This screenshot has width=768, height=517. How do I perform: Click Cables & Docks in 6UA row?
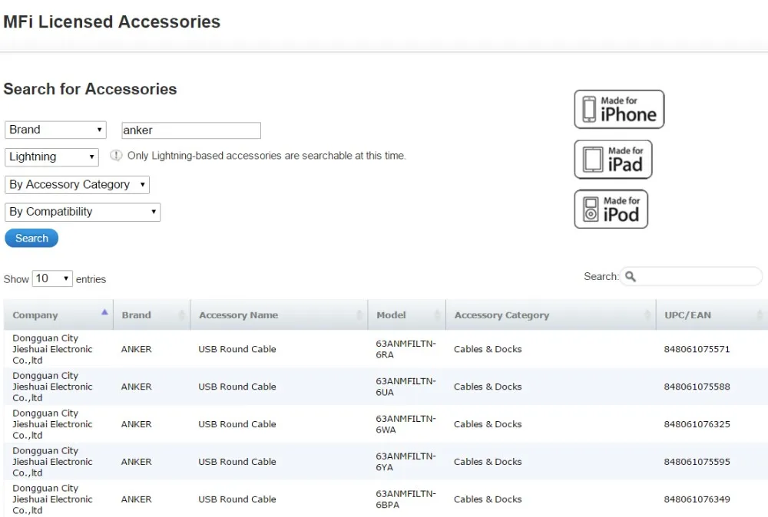(x=488, y=387)
